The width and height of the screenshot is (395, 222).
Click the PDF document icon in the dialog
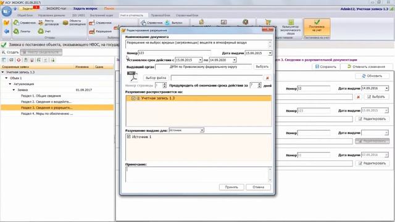click(133, 76)
